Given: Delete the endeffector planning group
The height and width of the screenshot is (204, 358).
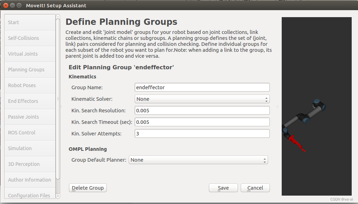Looking at the screenshot, I should point(88,188).
